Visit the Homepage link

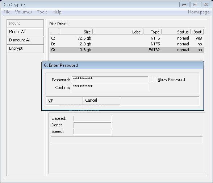(x=199, y=12)
